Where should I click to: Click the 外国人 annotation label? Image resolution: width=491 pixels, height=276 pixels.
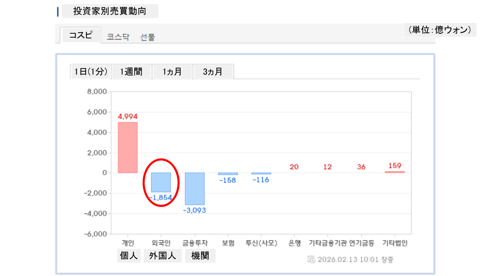click(x=163, y=256)
